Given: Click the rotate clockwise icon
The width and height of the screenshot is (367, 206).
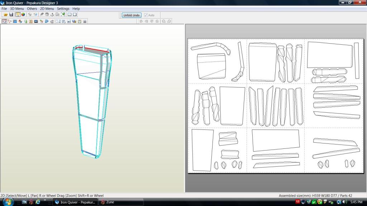Looking at the screenshot, I should coord(169,21).
